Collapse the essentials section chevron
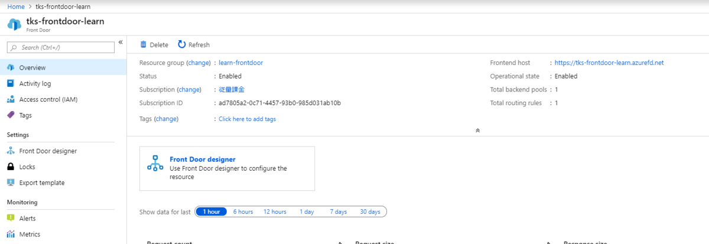The height and width of the screenshot is (244, 709). pos(477,131)
